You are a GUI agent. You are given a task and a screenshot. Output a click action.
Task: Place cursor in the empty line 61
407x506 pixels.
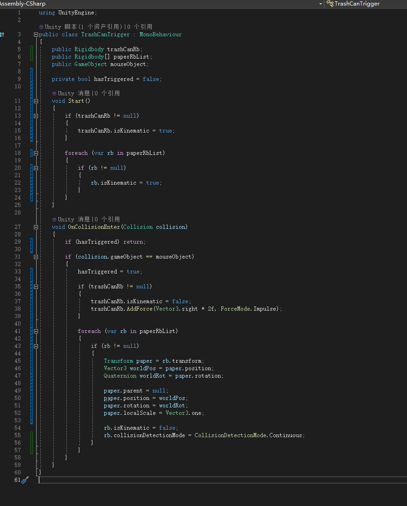click(x=222, y=480)
